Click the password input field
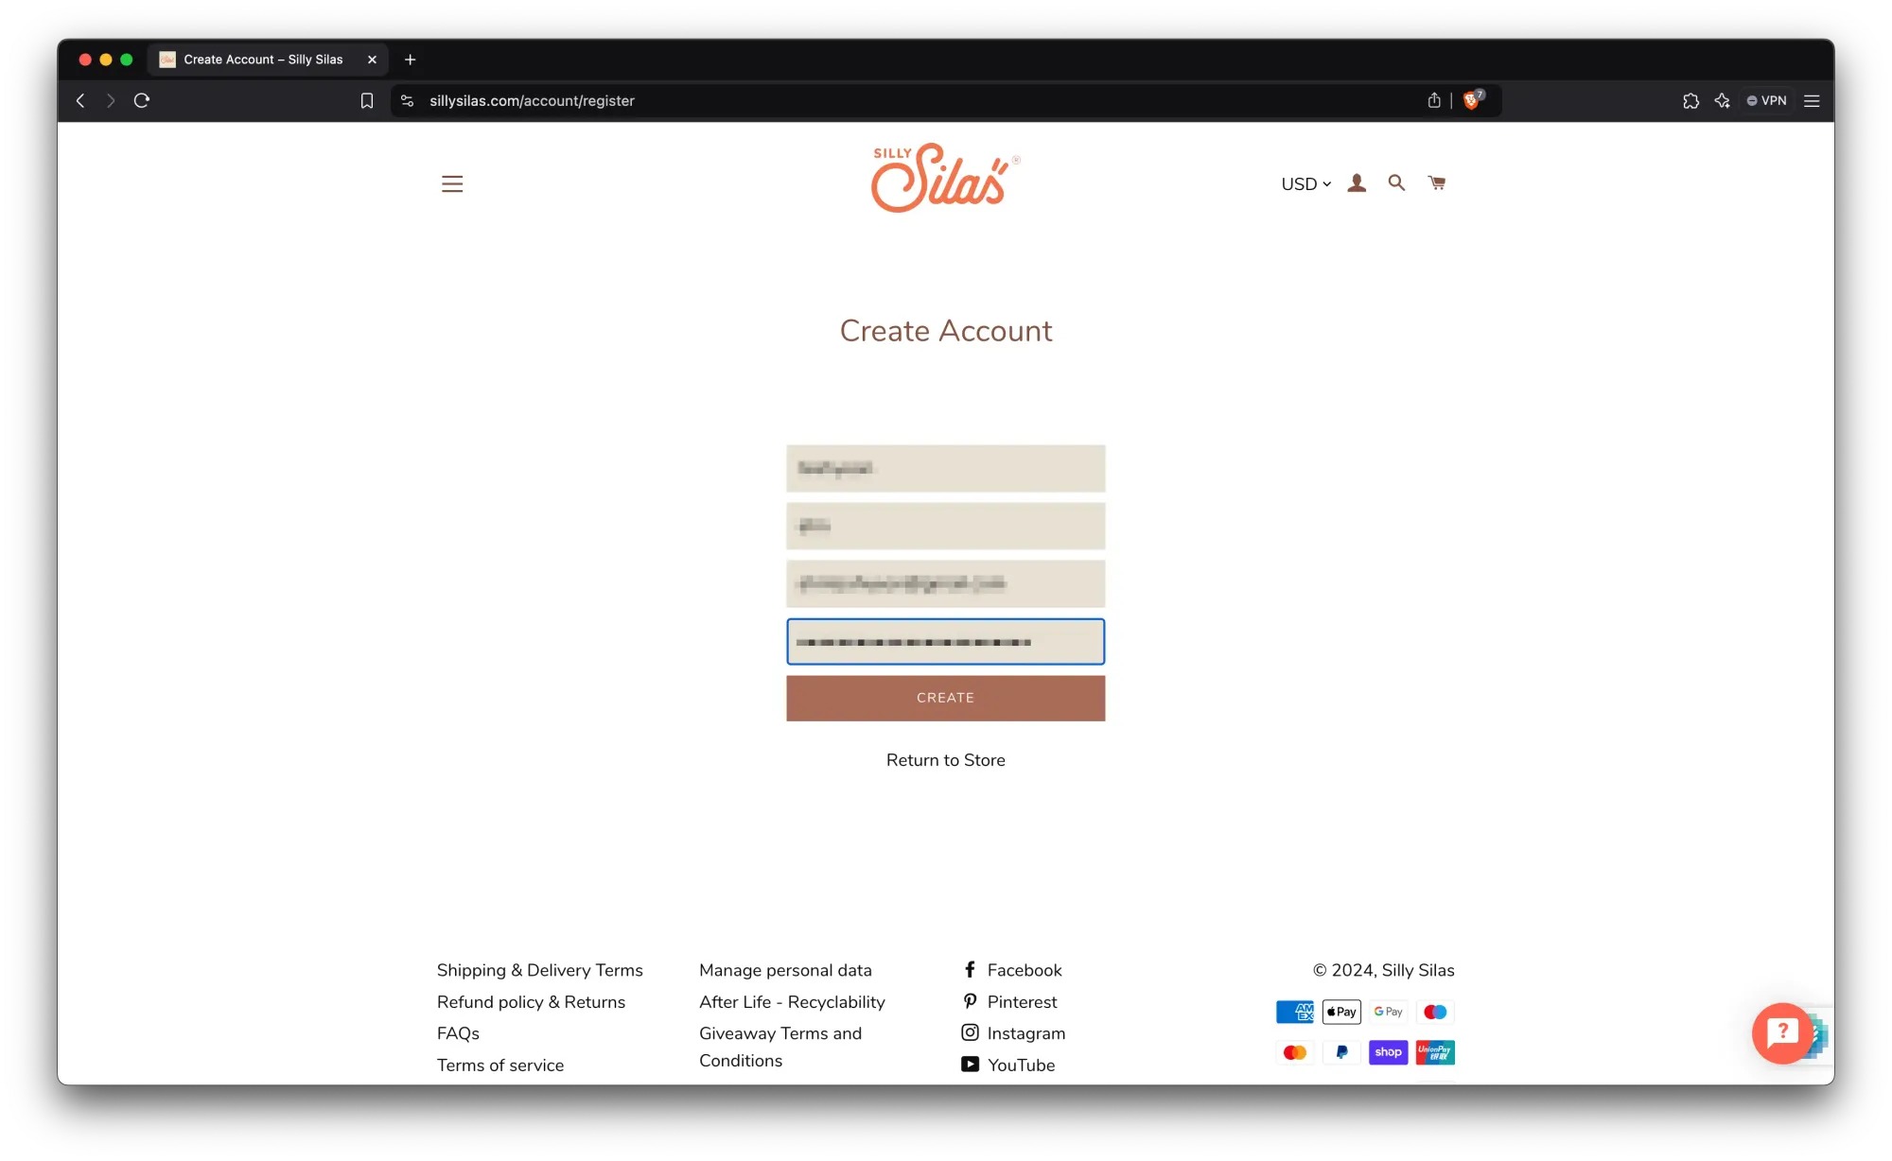The width and height of the screenshot is (1892, 1161). click(x=946, y=641)
